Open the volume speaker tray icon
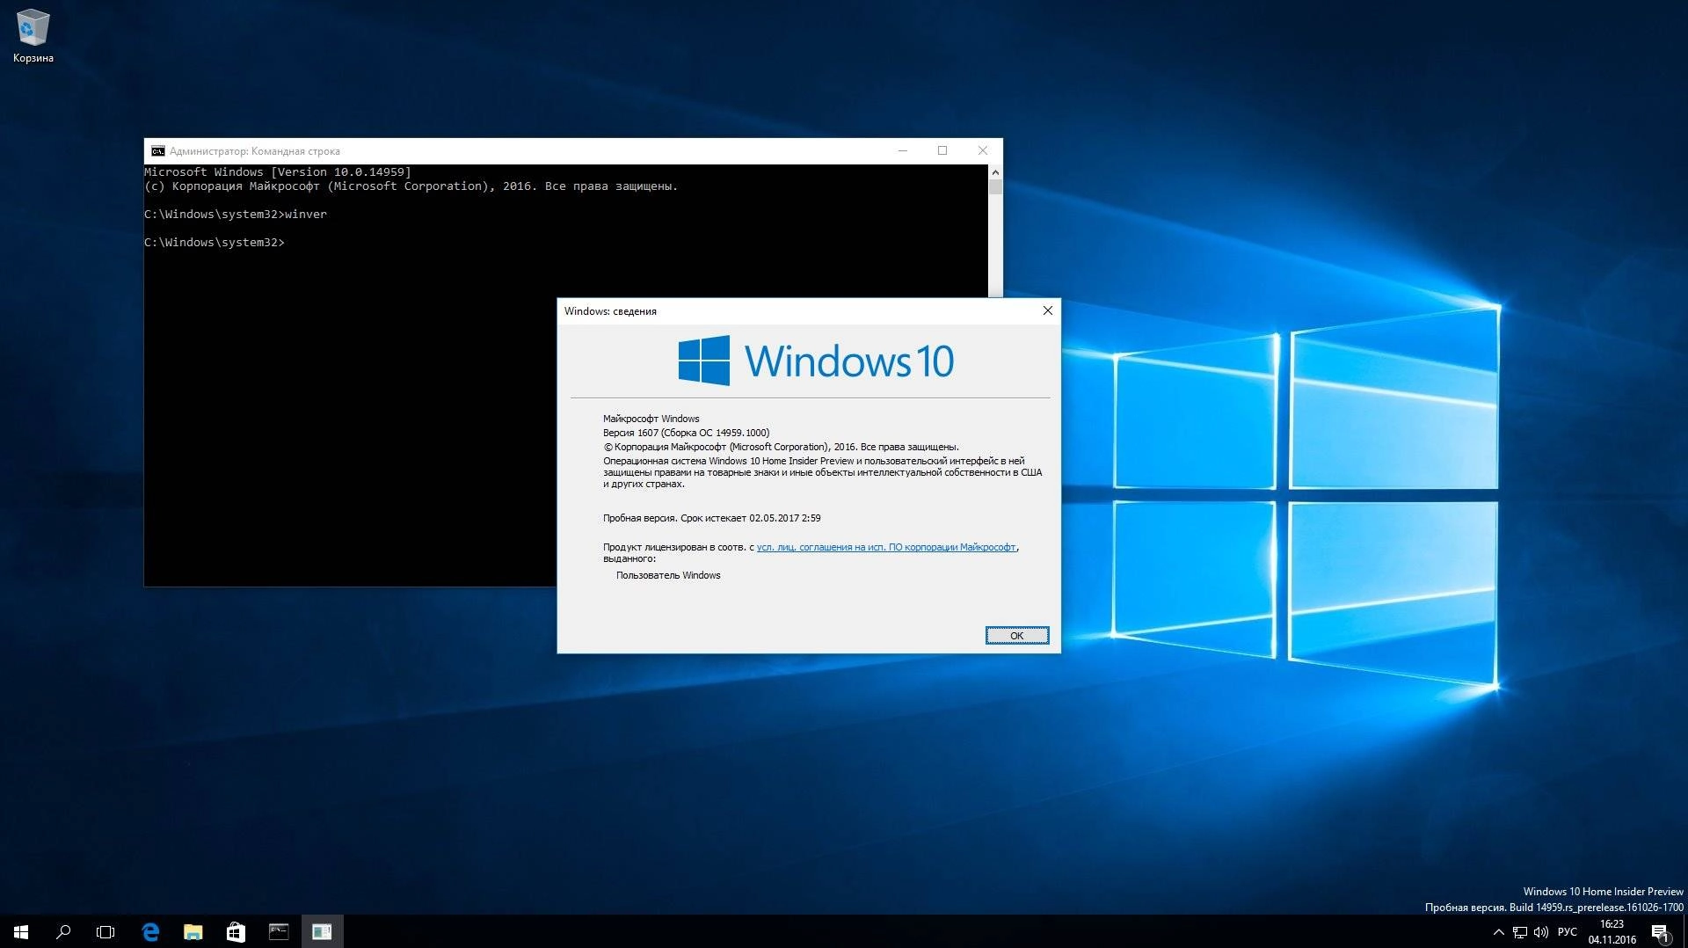This screenshot has height=948, width=1688. coord(1541,932)
